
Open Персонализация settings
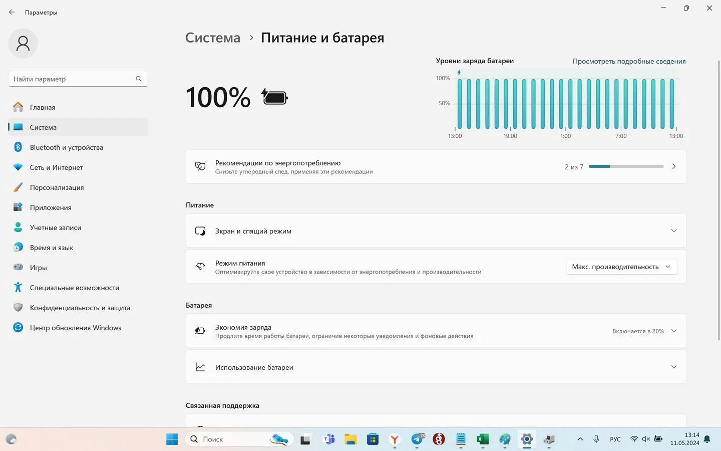click(78, 187)
